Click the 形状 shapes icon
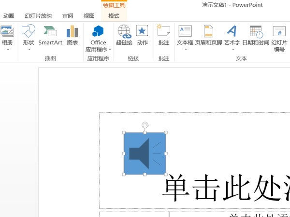This screenshot has width=290, height=217. coord(29,31)
